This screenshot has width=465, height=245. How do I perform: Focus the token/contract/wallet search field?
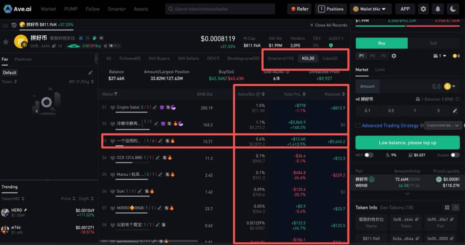pyautogui.click(x=220, y=9)
